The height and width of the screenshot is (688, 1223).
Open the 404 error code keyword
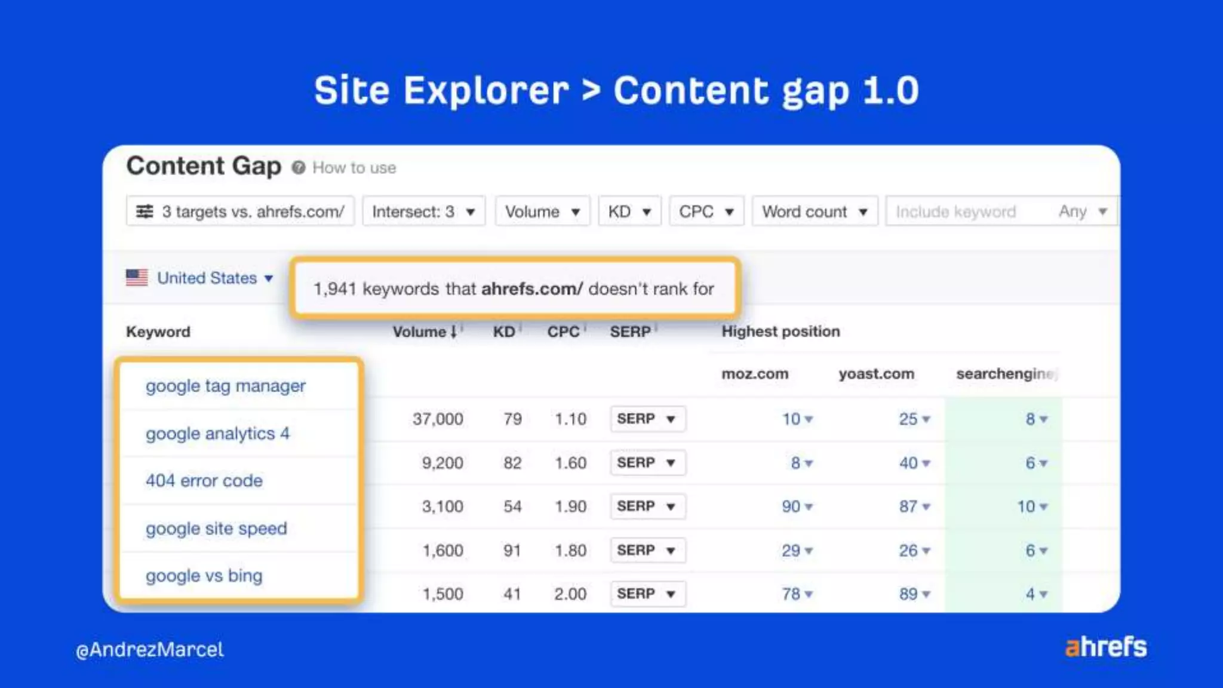pyautogui.click(x=204, y=481)
